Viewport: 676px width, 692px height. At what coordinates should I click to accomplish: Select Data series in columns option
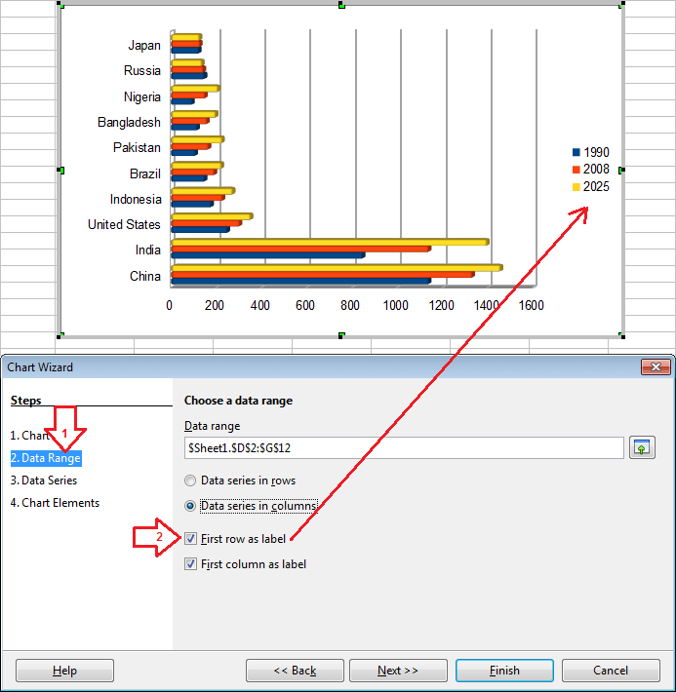[190, 506]
